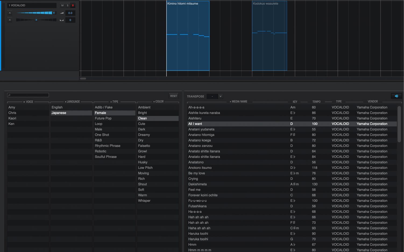Image resolution: width=404 pixels, height=252 pixels.
Task: Select the Whisper color filter
Action: pos(158,201)
